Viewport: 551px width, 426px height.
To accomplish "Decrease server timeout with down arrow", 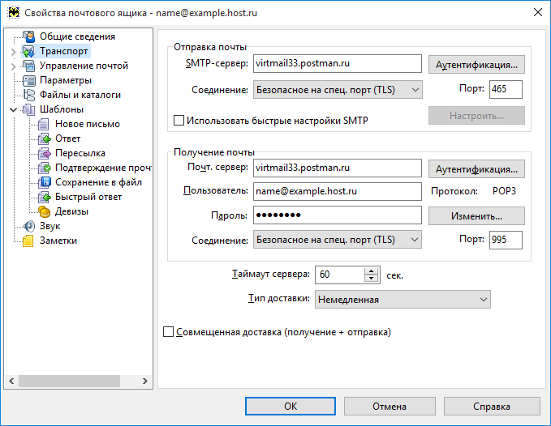I will (371, 279).
